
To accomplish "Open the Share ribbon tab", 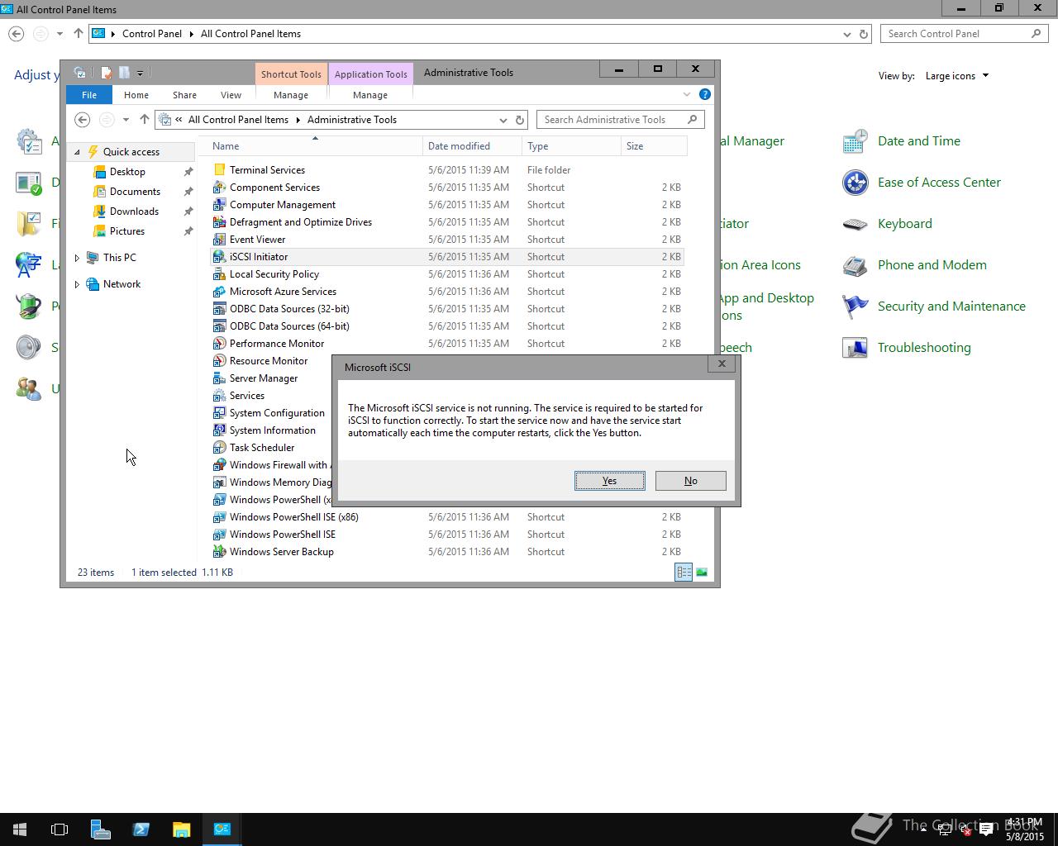I will pyautogui.click(x=184, y=95).
